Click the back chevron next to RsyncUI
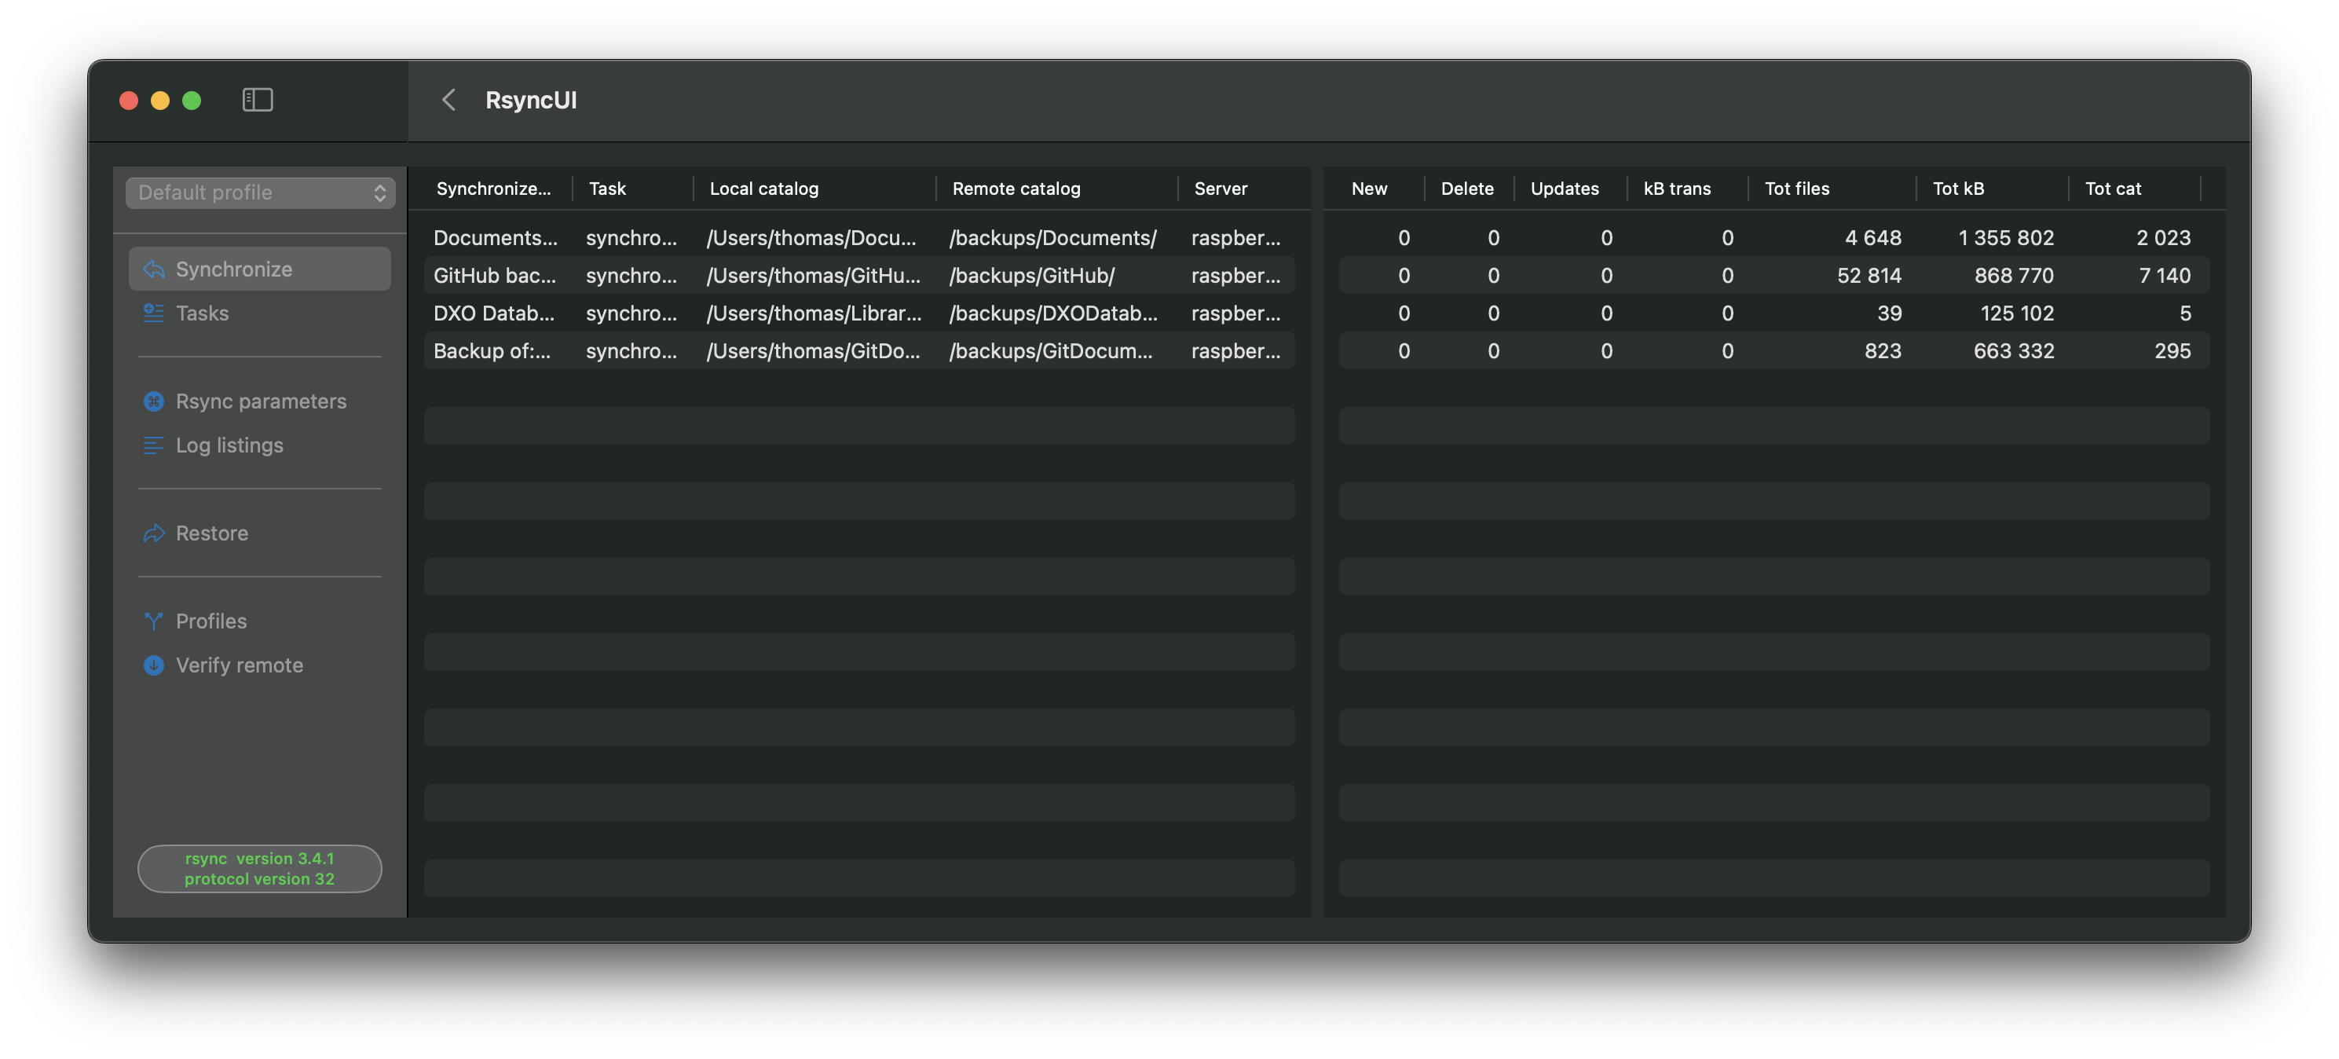Viewport: 2339px width, 1059px height. click(x=448, y=100)
